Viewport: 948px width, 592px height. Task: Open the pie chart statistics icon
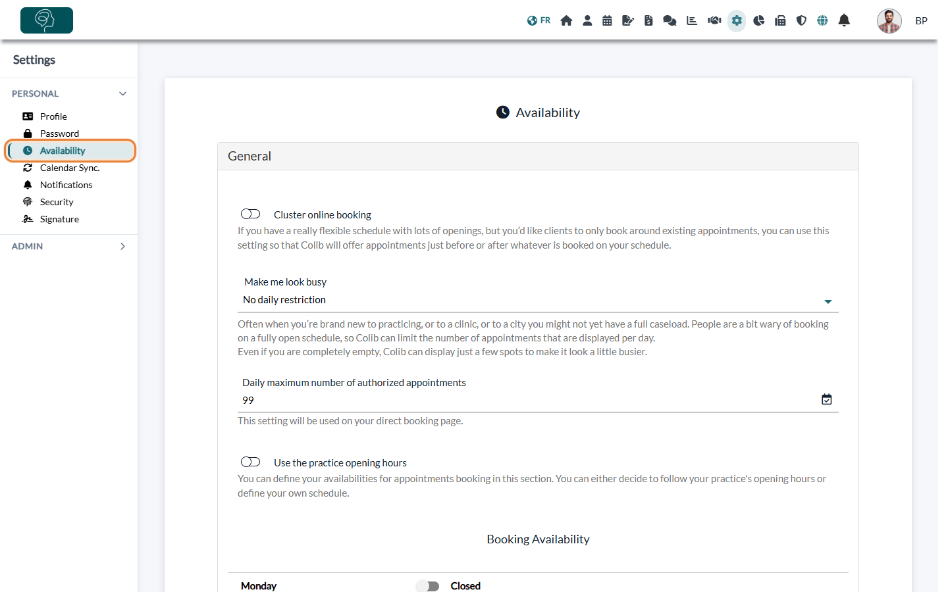[759, 20]
